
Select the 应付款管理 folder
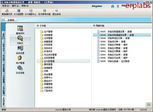(63, 61)
